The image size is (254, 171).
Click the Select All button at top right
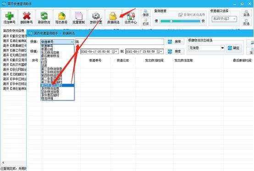coord(246,13)
